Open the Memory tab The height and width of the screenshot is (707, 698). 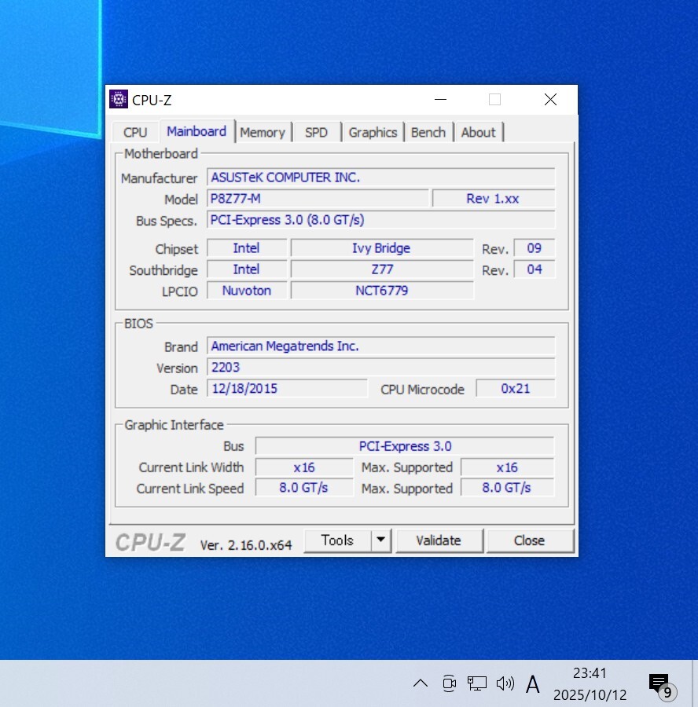click(262, 133)
